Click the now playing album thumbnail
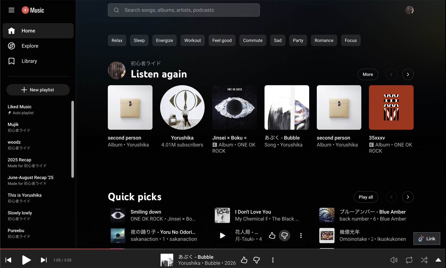Image resolution: width=446 pixels, height=268 pixels. [167, 260]
